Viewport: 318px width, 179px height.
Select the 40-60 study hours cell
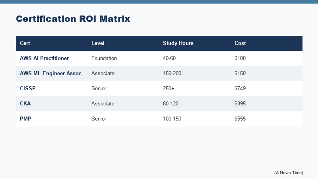[x=169, y=58]
